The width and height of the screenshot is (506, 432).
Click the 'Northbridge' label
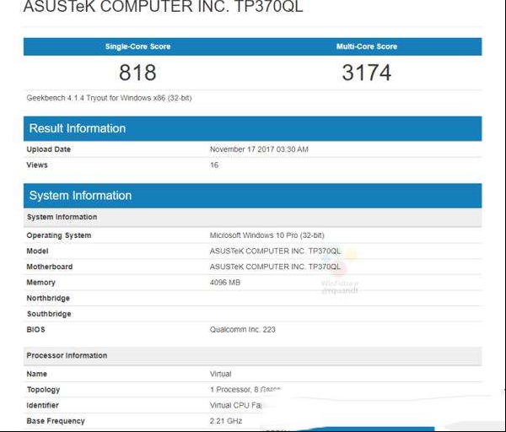[48, 298]
